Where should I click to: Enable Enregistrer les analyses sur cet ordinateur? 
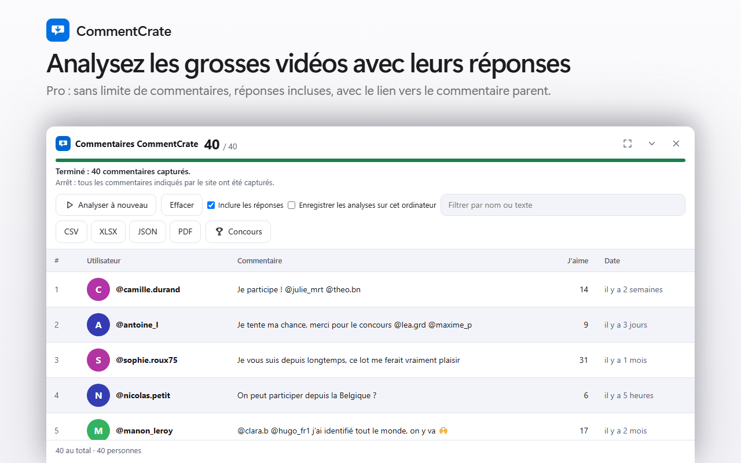pyautogui.click(x=292, y=205)
